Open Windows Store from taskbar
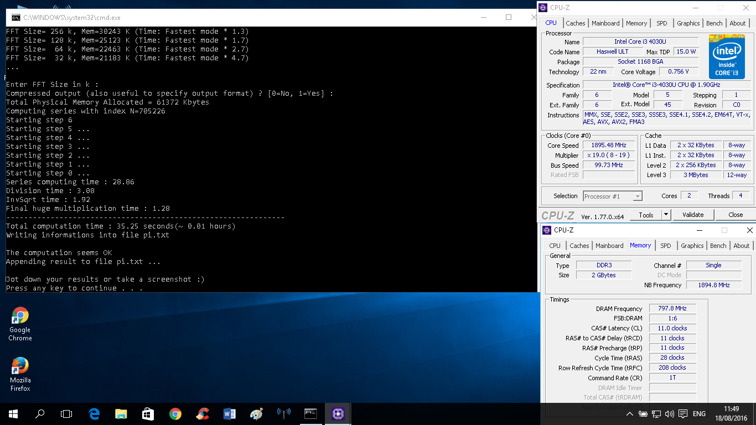756x425 pixels. (x=148, y=413)
